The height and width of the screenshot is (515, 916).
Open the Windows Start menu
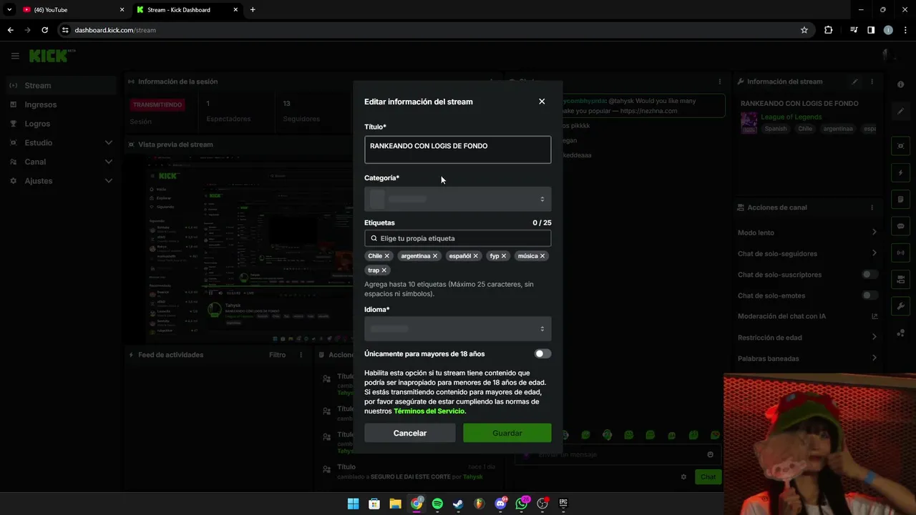tap(353, 504)
